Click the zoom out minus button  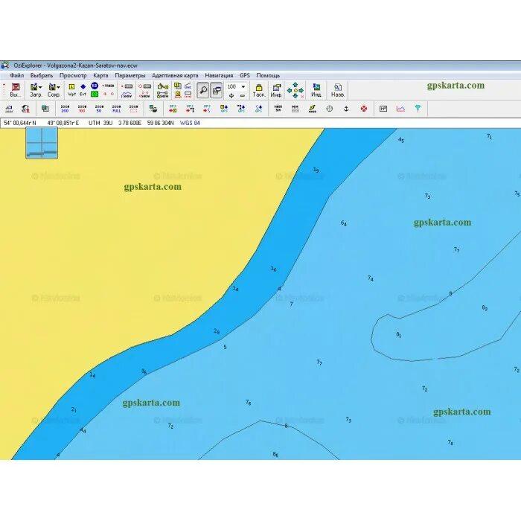(243, 96)
